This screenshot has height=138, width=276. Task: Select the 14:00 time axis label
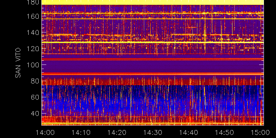[45, 132]
